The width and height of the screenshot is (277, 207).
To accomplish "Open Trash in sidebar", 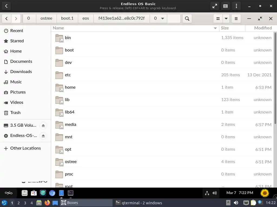I will coord(25,112).
